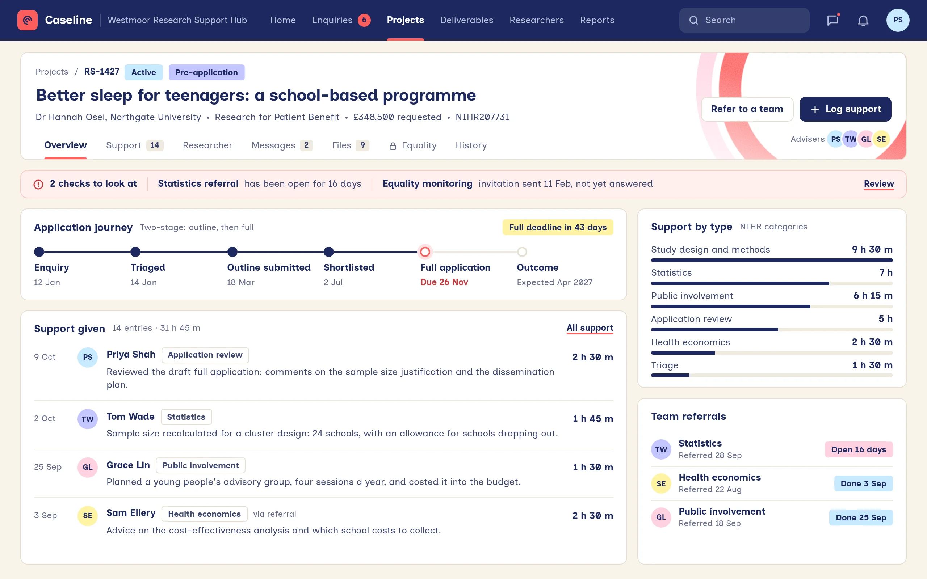Viewport: 927px width, 579px height.
Task: Open the notifications bell
Action: coord(863,20)
